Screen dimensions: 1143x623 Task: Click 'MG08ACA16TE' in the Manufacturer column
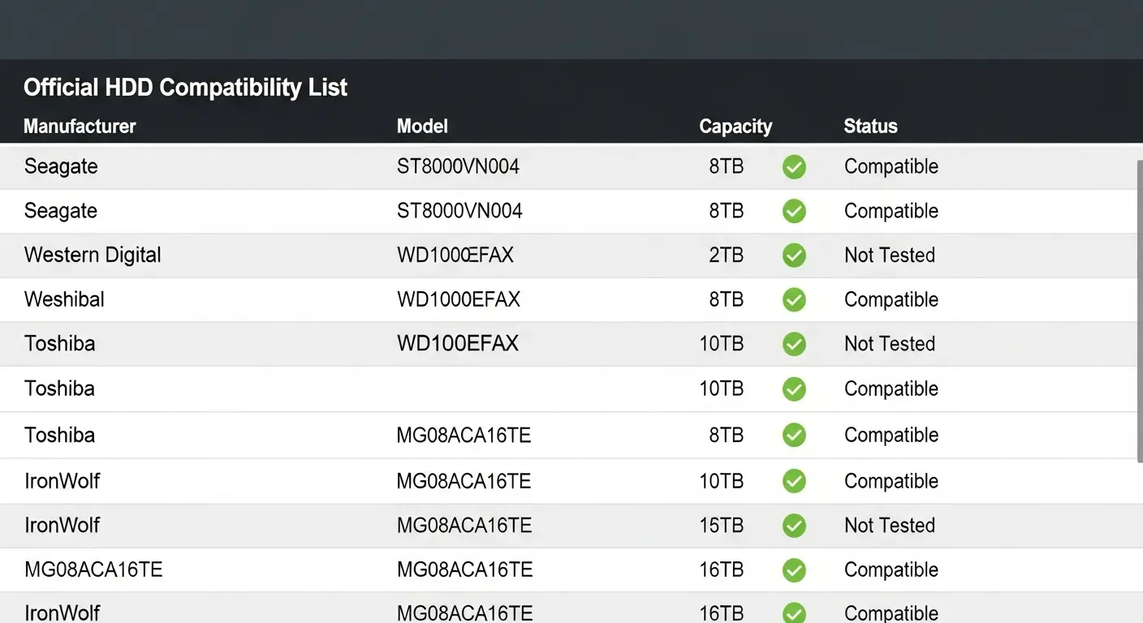(x=93, y=569)
